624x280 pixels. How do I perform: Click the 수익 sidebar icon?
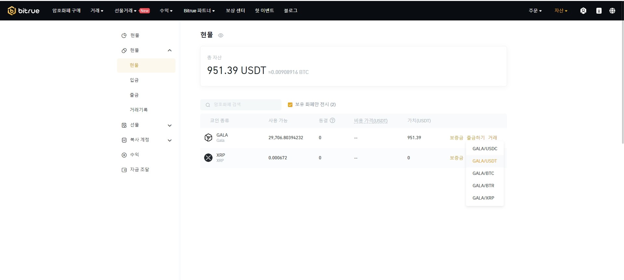[x=124, y=155]
